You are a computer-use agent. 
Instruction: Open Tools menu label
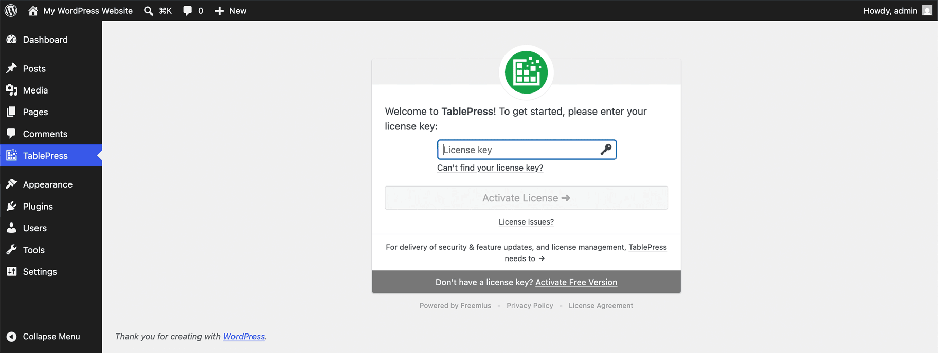34,250
